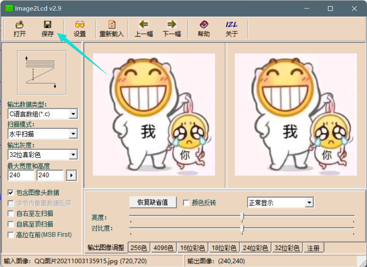Click the max width field showing 240

pos(21,175)
